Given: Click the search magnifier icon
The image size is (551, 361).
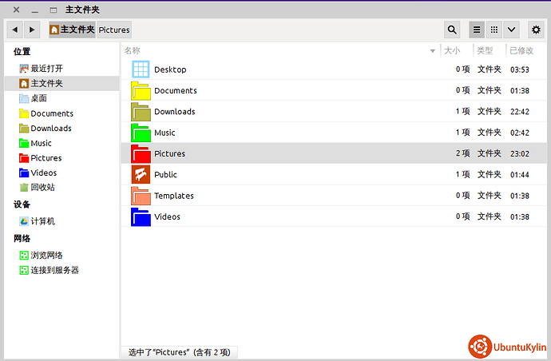Looking at the screenshot, I should [x=453, y=30].
